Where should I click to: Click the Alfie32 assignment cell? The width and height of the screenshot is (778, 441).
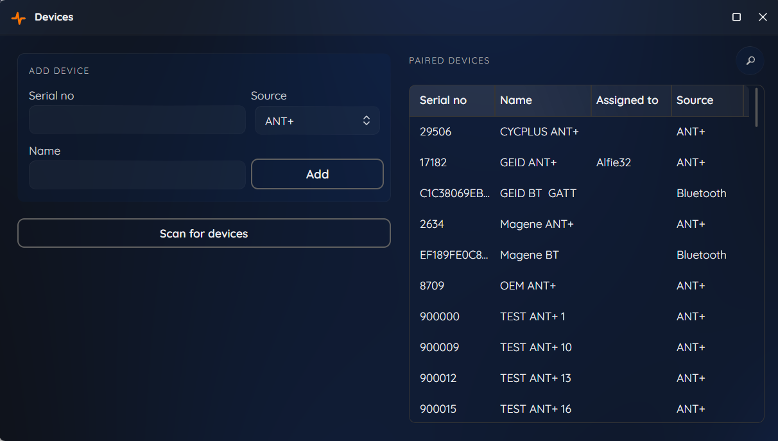click(x=614, y=162)
